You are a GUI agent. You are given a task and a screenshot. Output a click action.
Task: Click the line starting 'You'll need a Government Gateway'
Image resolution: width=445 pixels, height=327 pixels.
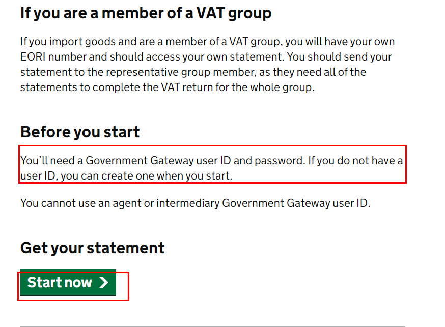click(x=211, y=161)
